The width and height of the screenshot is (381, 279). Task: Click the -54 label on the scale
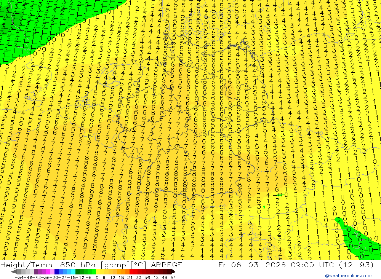(19, 277)
